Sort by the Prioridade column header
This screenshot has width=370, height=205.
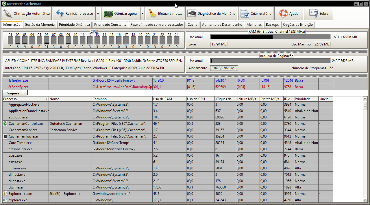tap(306, 99)
